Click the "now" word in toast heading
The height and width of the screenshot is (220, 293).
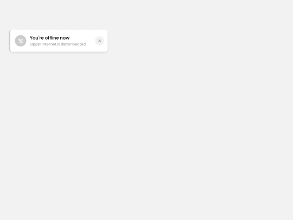pos(65,38)
